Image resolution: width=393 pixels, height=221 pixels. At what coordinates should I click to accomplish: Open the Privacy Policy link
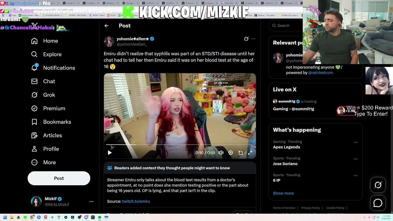pos(311,208)
